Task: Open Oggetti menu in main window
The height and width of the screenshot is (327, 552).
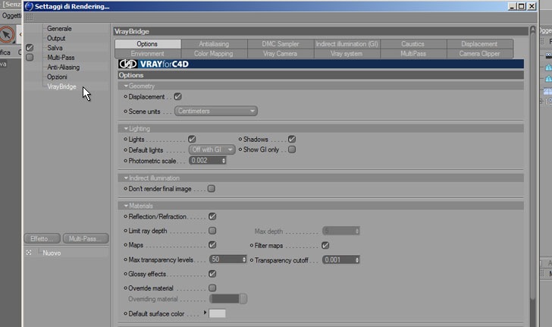Action: 11,16
